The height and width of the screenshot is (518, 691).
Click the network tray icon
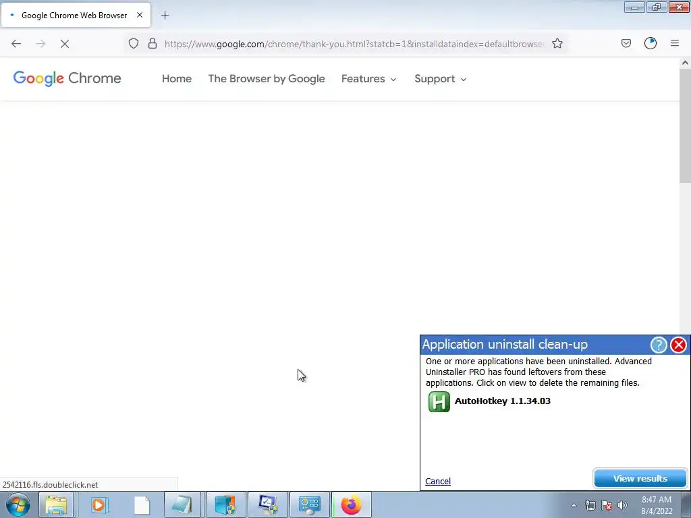click(590, 505)
